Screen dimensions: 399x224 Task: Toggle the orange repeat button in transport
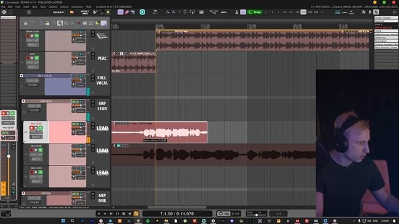(x=136, y=214)
